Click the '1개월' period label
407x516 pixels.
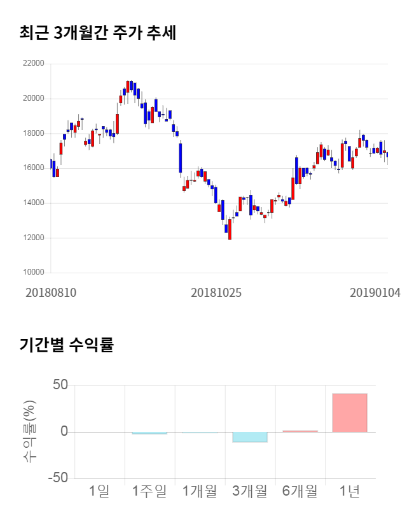click(x=199, y=491)
